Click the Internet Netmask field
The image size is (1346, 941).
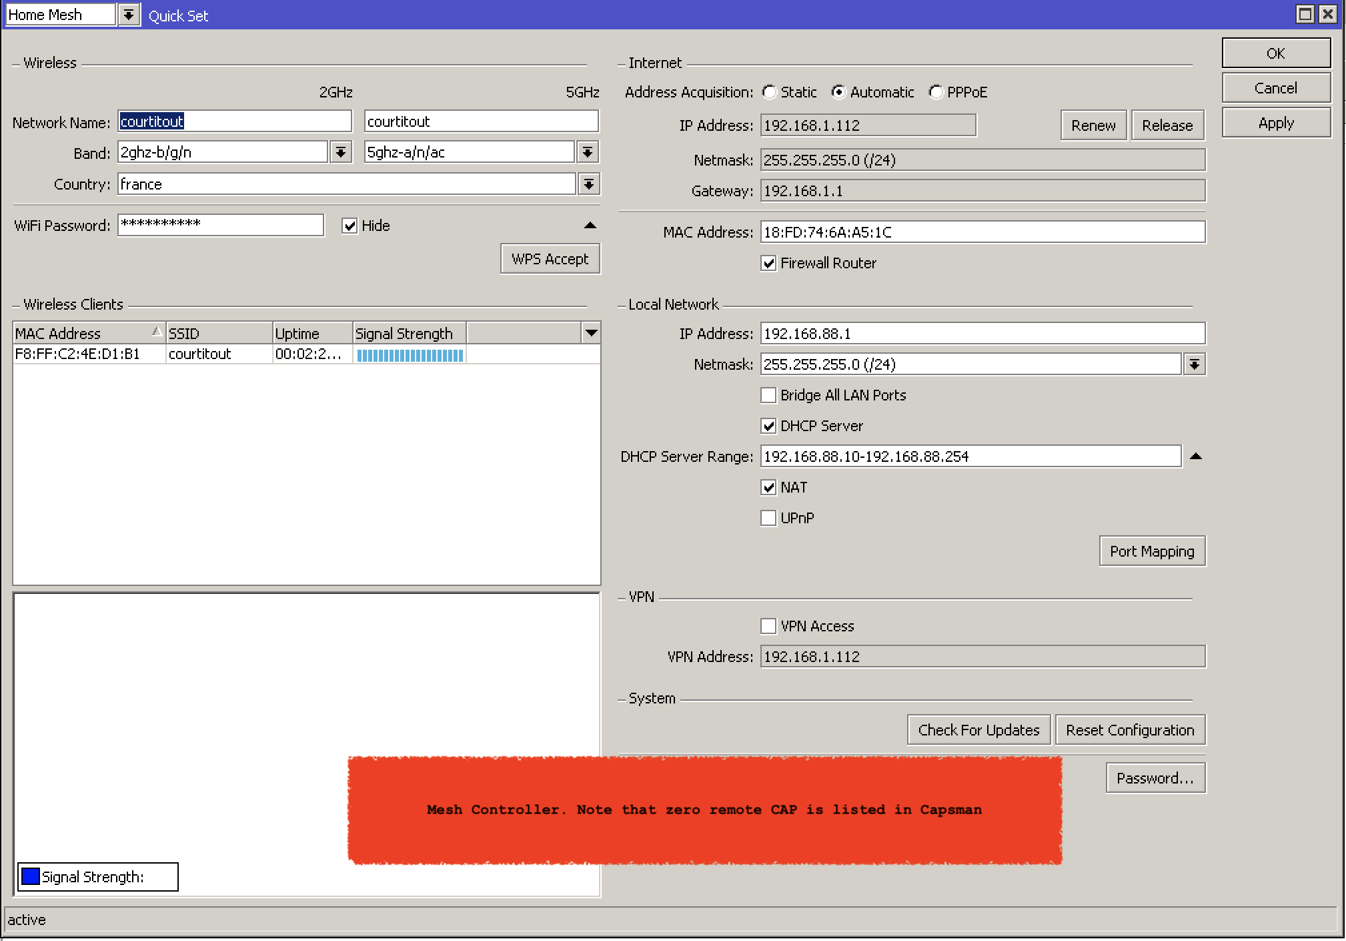pos(983,160)
